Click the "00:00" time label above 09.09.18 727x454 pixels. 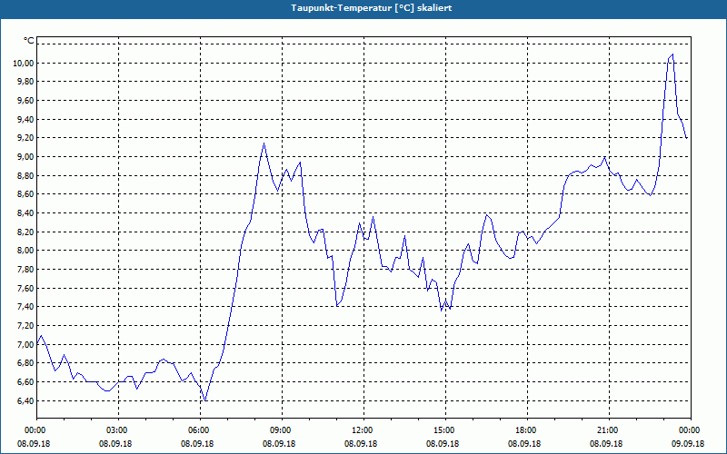click(x=691, y=430)
